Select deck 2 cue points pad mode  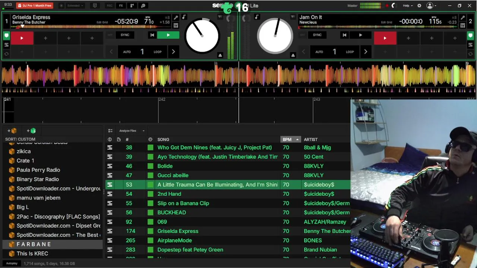[470, 36]
